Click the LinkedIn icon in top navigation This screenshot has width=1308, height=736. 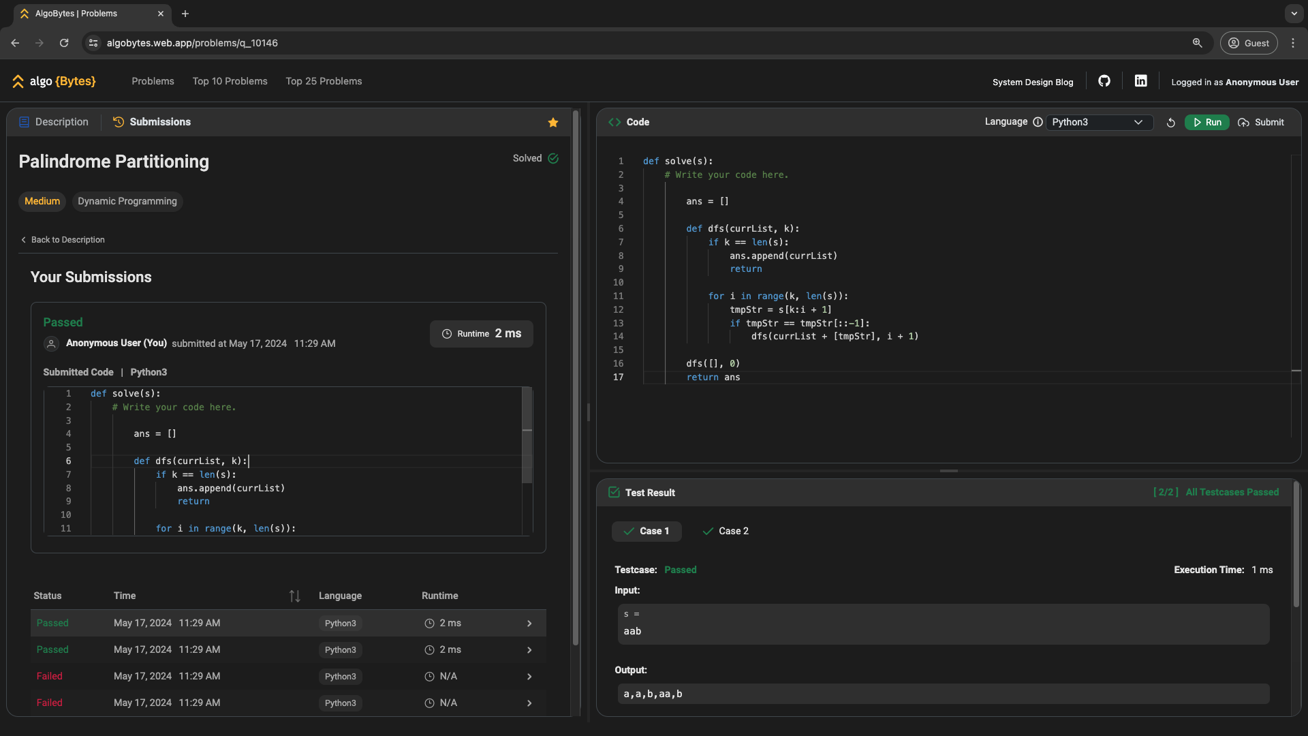pos(1140,81)
